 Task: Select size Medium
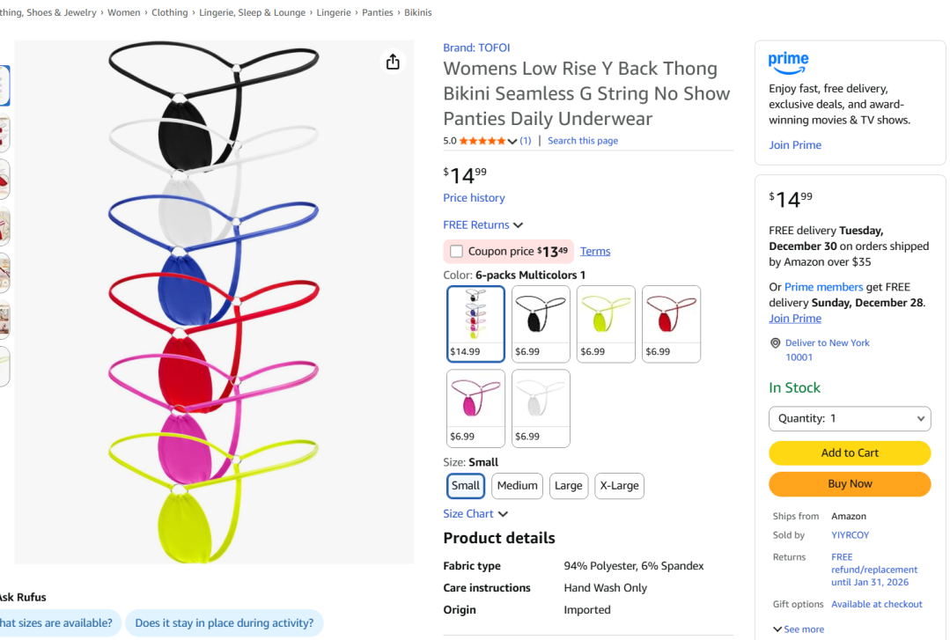click(x=517, y=486)
